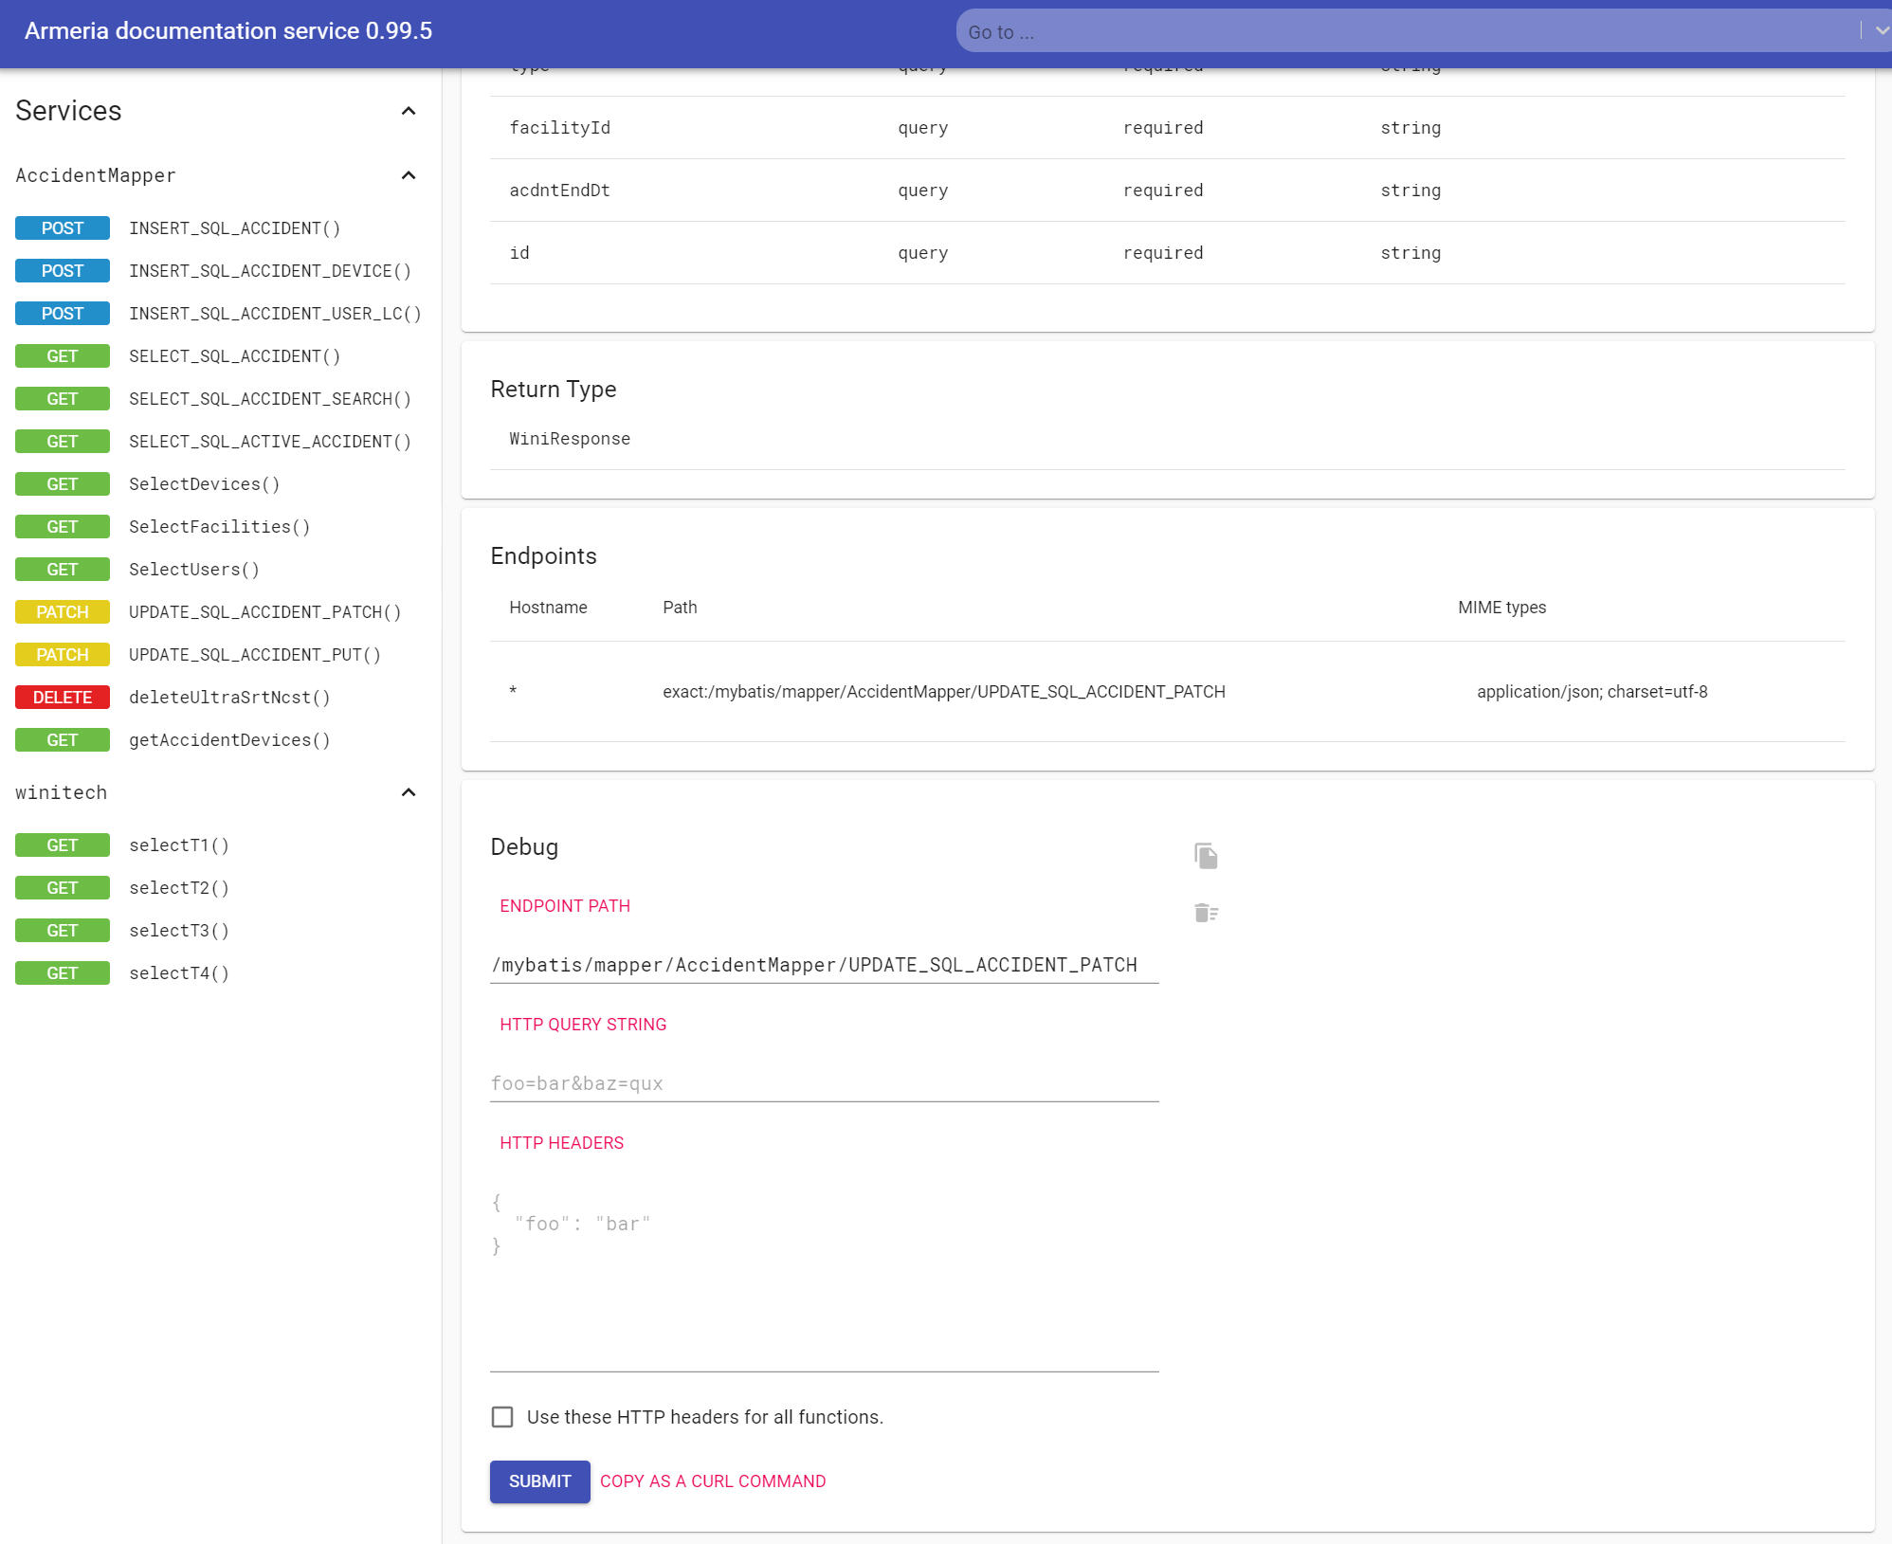This screenshot has height=1544, width=1892.
Task: Enable 'Use these HTTP headers for all functions'
Action: (502, 1417)
